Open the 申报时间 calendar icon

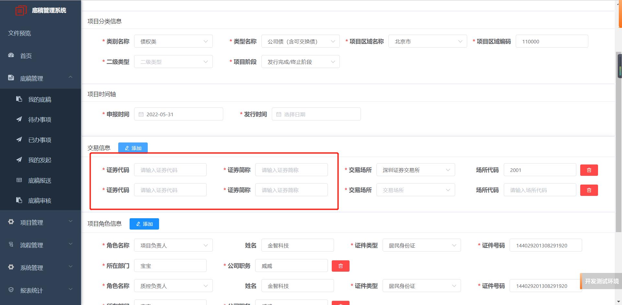pyautogui.click(x=141, y=114)
